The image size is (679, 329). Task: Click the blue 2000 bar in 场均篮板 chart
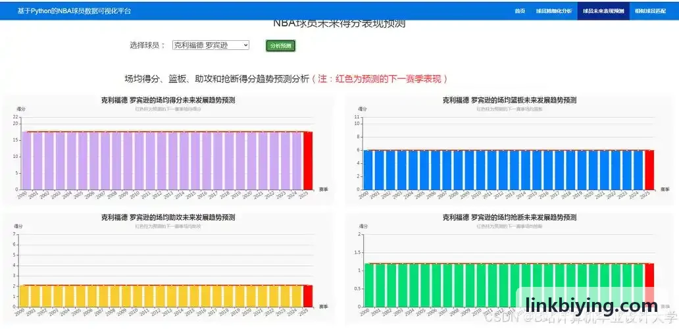click(368, 170)
